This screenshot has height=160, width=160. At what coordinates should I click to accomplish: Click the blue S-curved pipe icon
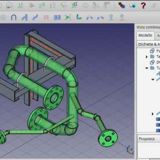click(x=35, y=17)
